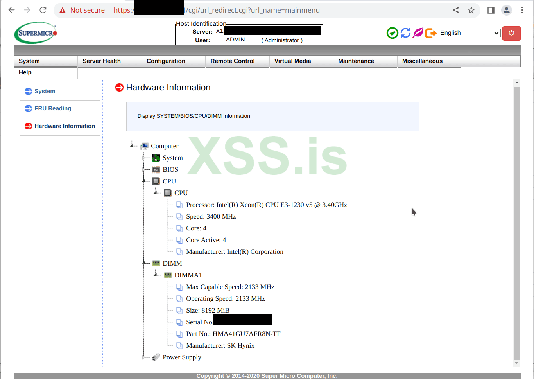Click the purple feather indicator icon
Viewport: 534px width, 379px height.
click(x=418, y=33)
